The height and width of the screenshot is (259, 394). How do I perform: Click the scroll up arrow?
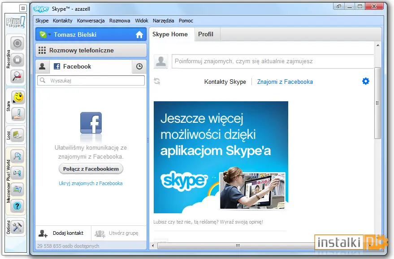pos(378,45)
